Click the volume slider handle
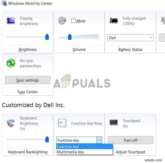Screen dimensions: 165x163 (70, 37)
